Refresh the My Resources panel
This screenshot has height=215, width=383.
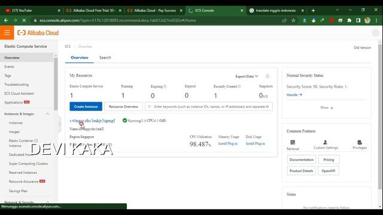(268, 76)
